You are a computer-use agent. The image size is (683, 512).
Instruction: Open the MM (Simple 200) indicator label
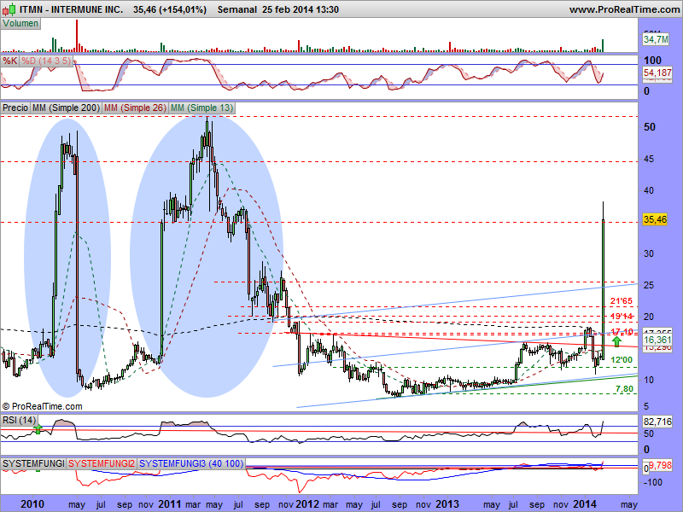tap(66, 108)
